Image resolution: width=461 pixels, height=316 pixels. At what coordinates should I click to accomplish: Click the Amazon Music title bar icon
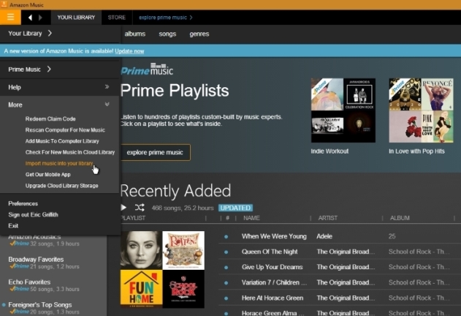click(4, 4)
